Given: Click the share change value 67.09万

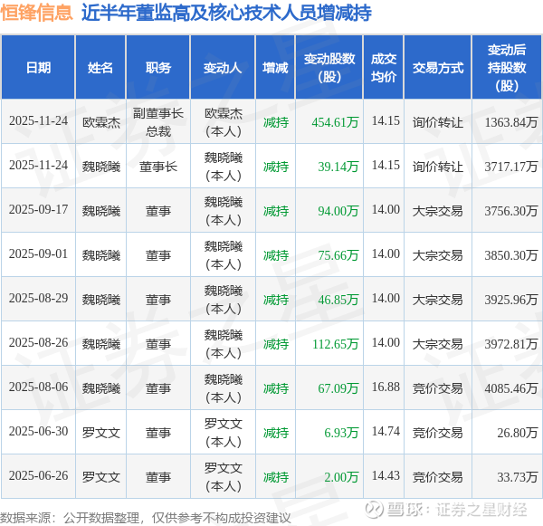Looking at the screenshot, I should tap(338, 388).
